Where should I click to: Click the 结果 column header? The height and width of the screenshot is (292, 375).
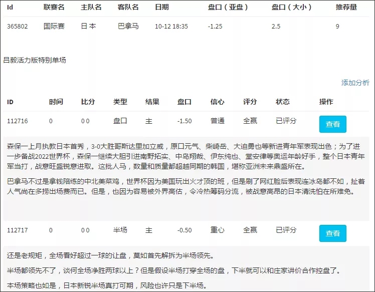pyautogui.click(x=152, y=102)
